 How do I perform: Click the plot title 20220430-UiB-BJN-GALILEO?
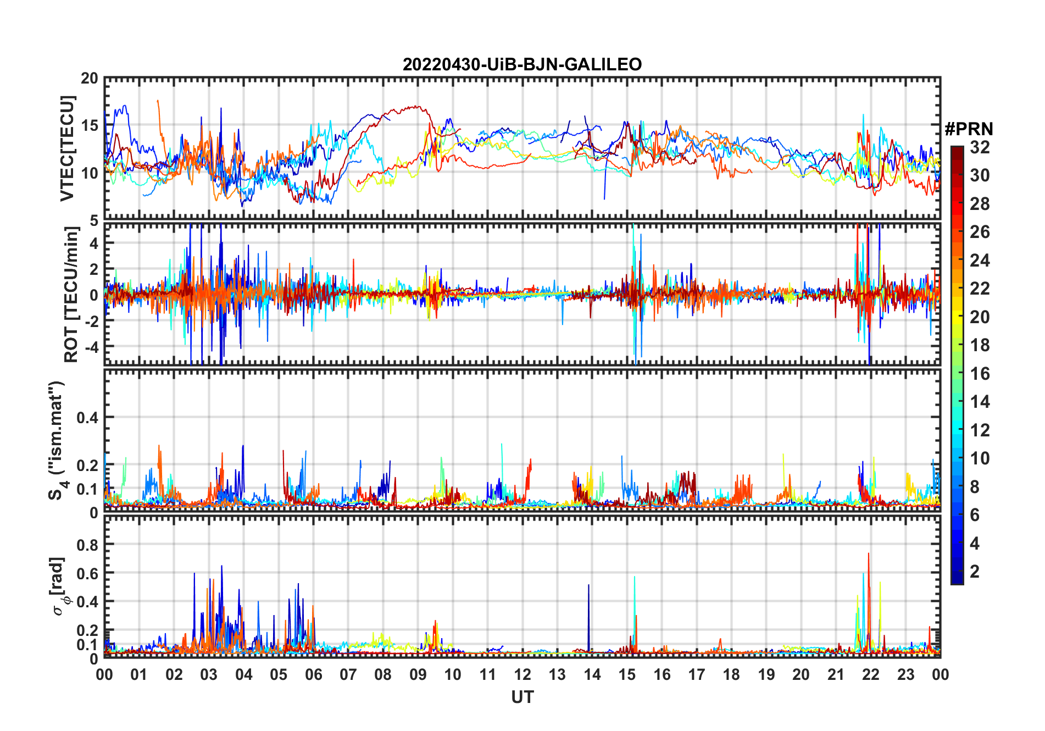(522, 65)
